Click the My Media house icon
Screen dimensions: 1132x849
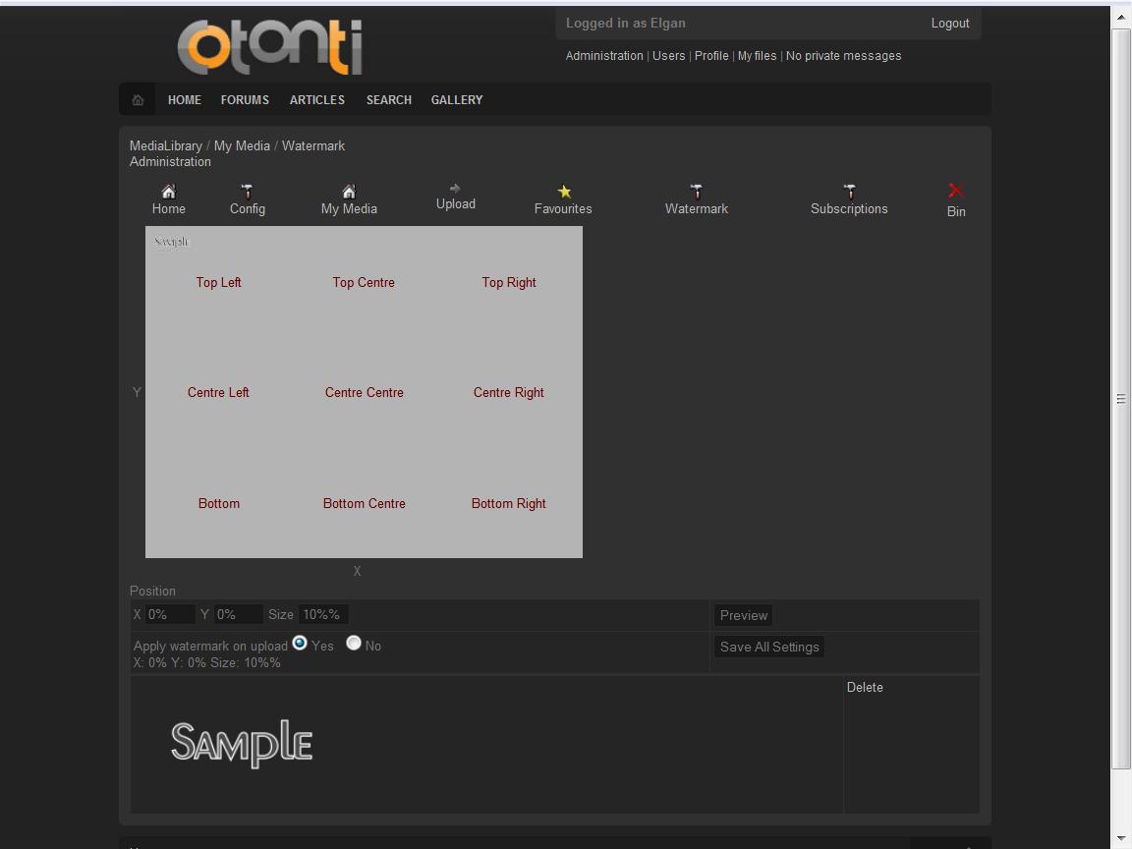(x=349, y=192)
